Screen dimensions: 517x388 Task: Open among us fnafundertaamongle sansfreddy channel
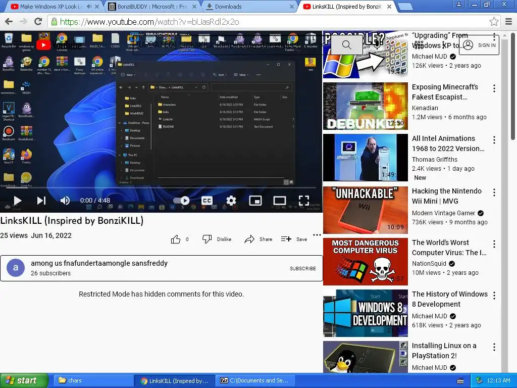(99, 263)
